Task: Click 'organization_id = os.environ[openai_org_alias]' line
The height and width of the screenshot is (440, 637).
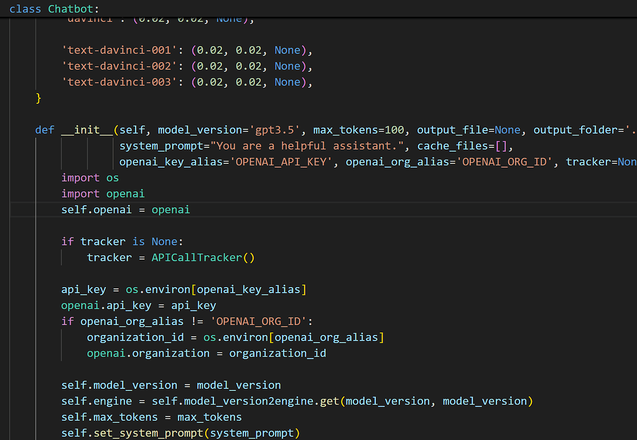Action: click(235, 337)
